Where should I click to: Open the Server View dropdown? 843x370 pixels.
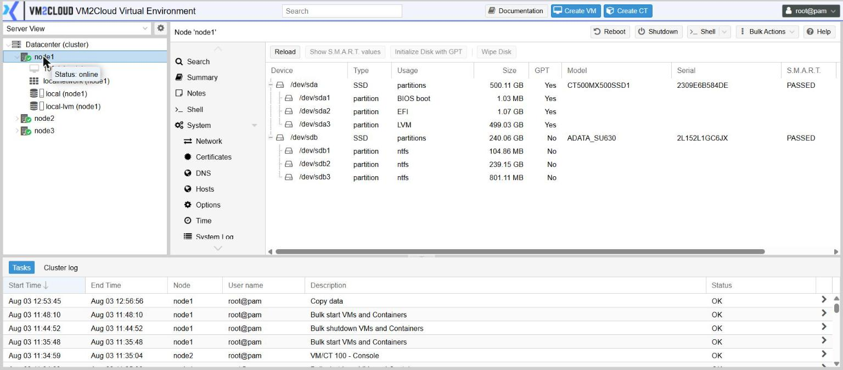(145, 29)
